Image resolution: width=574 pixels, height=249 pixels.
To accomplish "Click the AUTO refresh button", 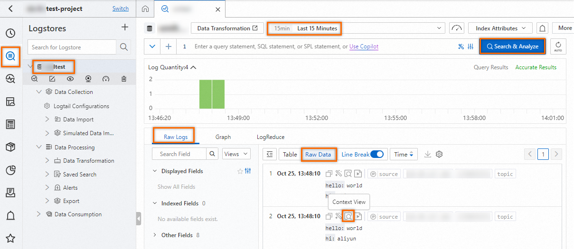I will [x=558, y=47].
